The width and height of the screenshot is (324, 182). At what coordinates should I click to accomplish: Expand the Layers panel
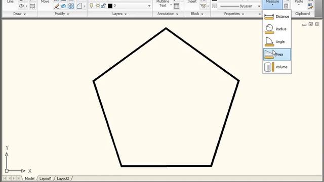pos(119,14)
